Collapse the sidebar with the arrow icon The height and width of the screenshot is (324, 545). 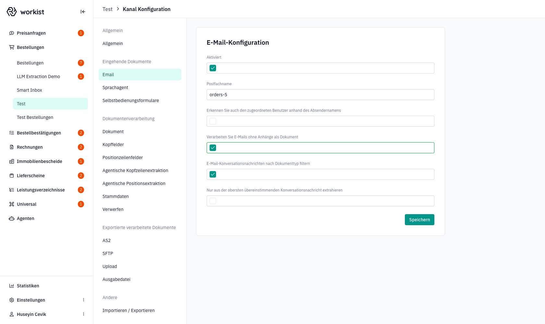tap(83, 12)
